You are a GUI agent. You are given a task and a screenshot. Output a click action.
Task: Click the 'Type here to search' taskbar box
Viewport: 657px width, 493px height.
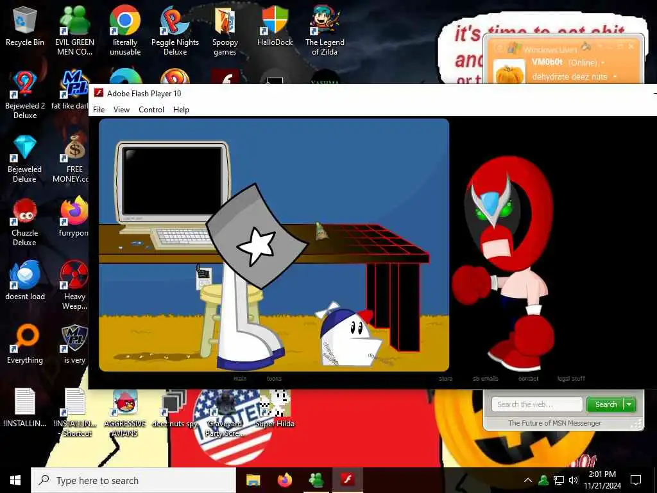133,480
